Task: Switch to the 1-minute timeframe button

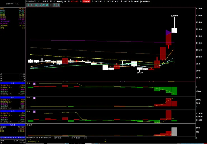Action: (x=28, y=5)
